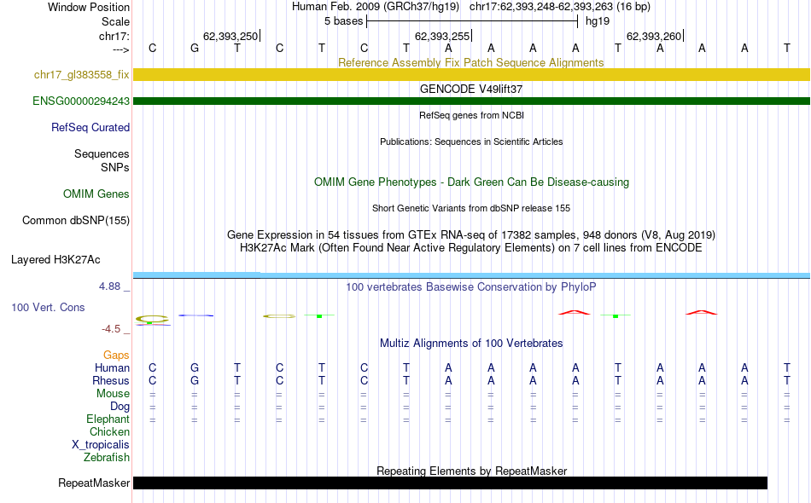This screenshot has width=811, height=503.
Task: Click the 4.88 conservation scale value
Action: (x=109, y=286)
